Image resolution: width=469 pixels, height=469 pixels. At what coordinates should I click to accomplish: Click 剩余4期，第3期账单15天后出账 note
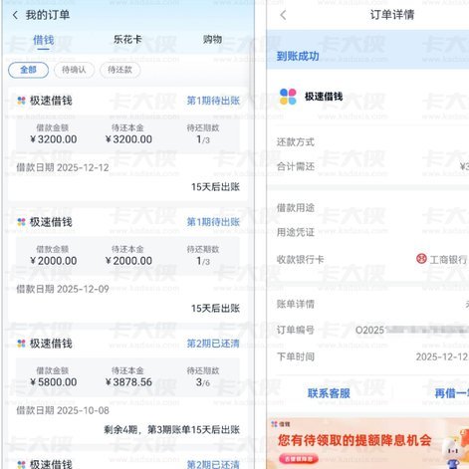tap(171, 430)
